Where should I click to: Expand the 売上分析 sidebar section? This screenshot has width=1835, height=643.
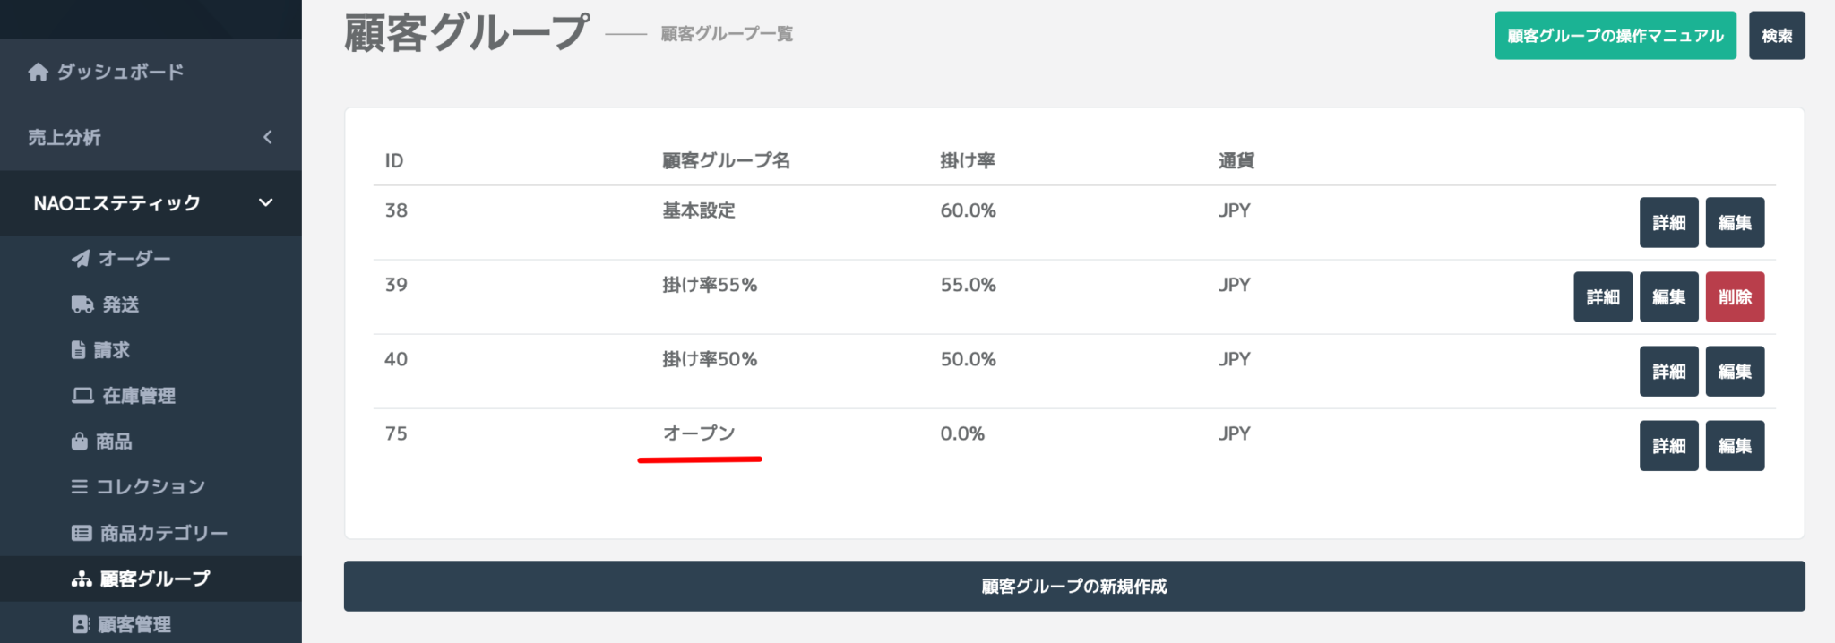[266, 137]
